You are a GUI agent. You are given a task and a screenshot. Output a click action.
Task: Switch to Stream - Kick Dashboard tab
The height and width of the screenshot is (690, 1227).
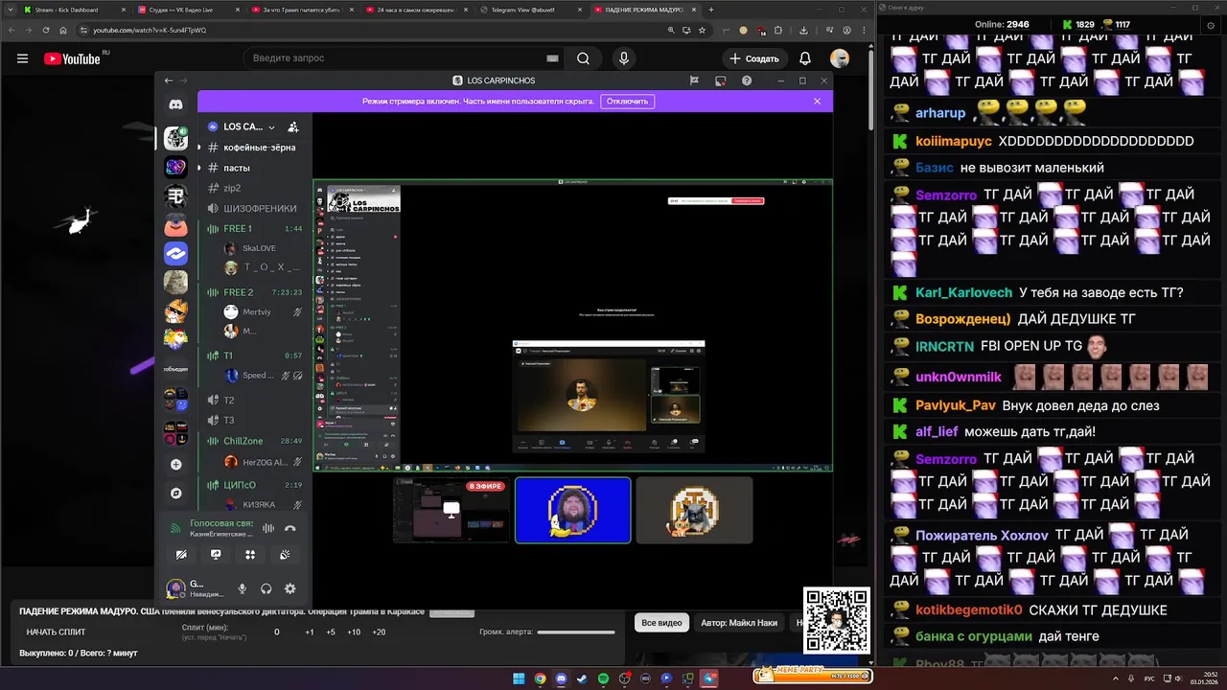pos(72,10)
